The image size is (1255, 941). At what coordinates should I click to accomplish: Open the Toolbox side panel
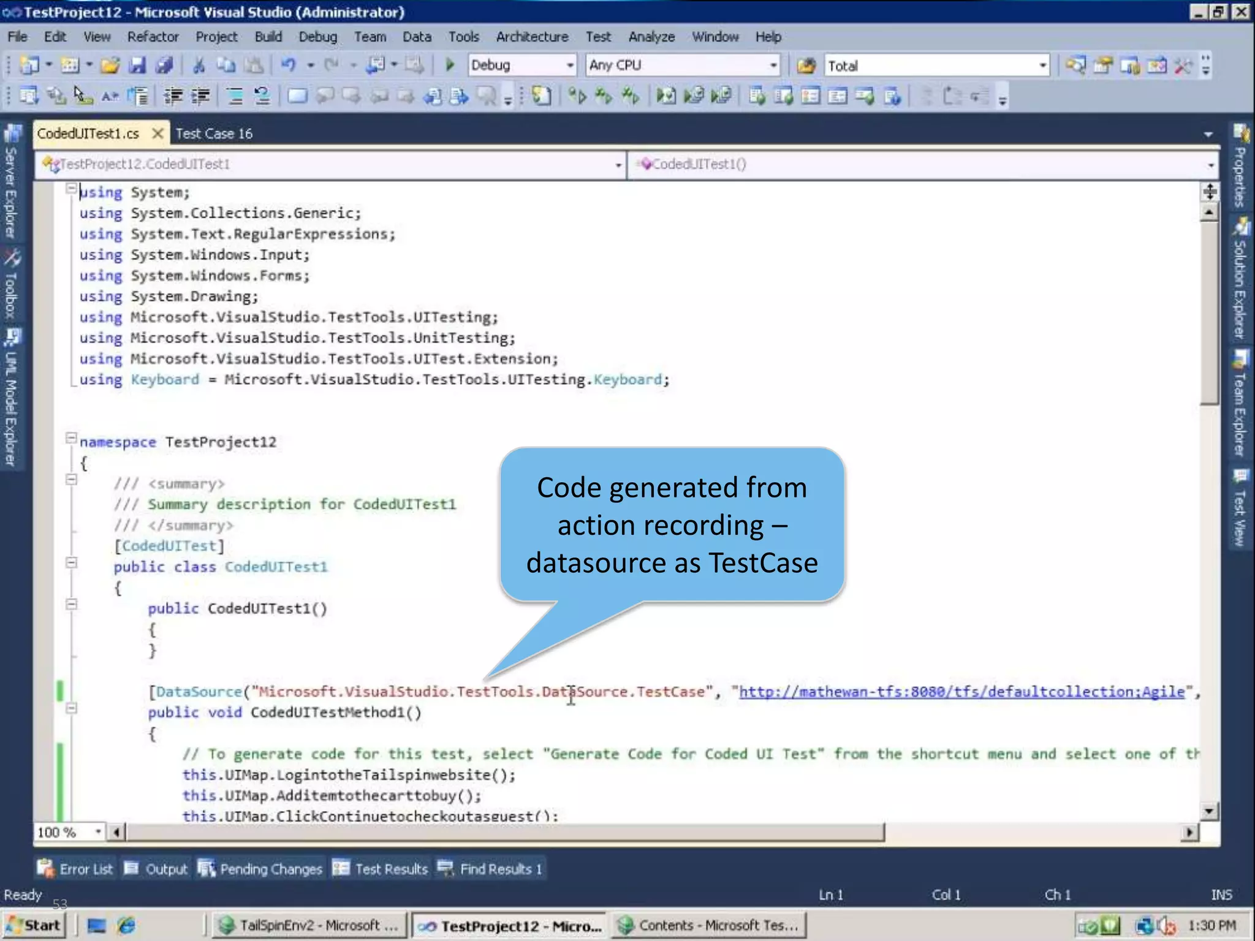[11, 285]
